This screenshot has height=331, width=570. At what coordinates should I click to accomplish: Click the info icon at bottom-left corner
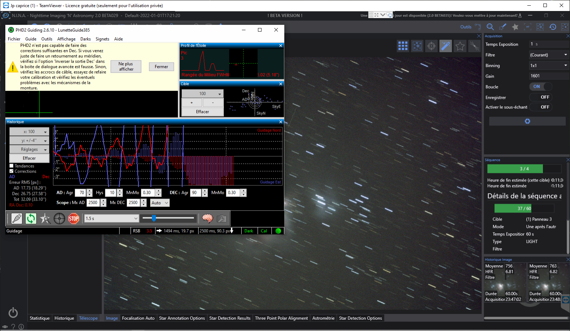(x=21, y=327)
